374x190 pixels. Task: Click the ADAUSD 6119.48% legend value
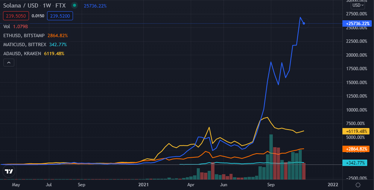54,54
